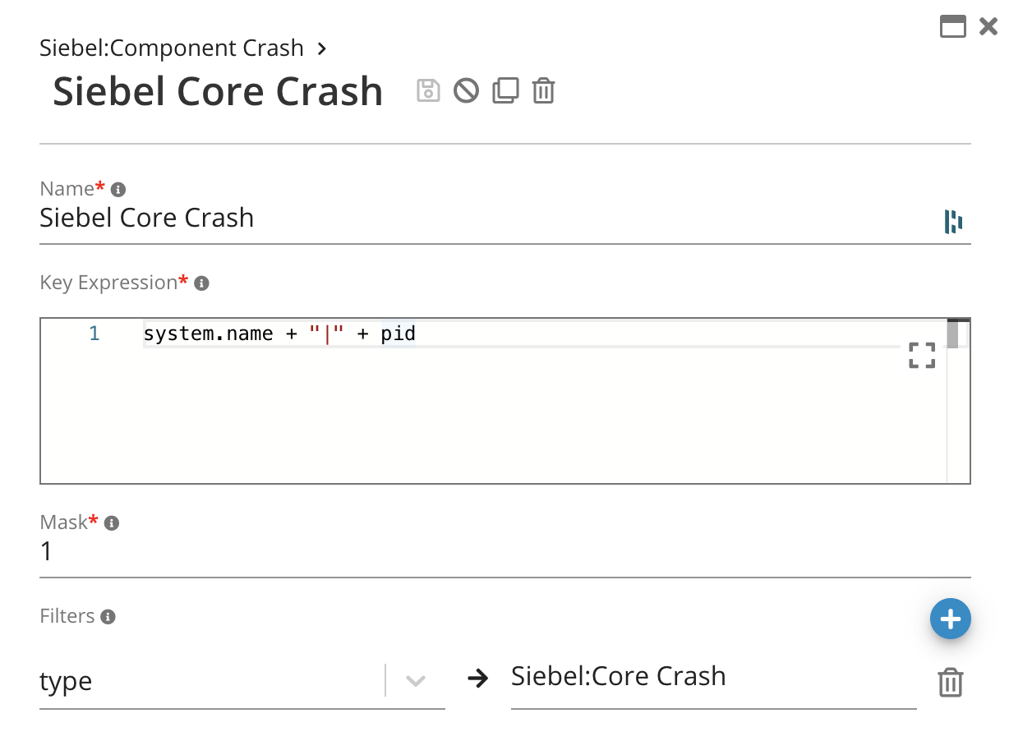Click the Mask info icon
The height and width of the screenshot is (741, 1009).
pos(113,523)
